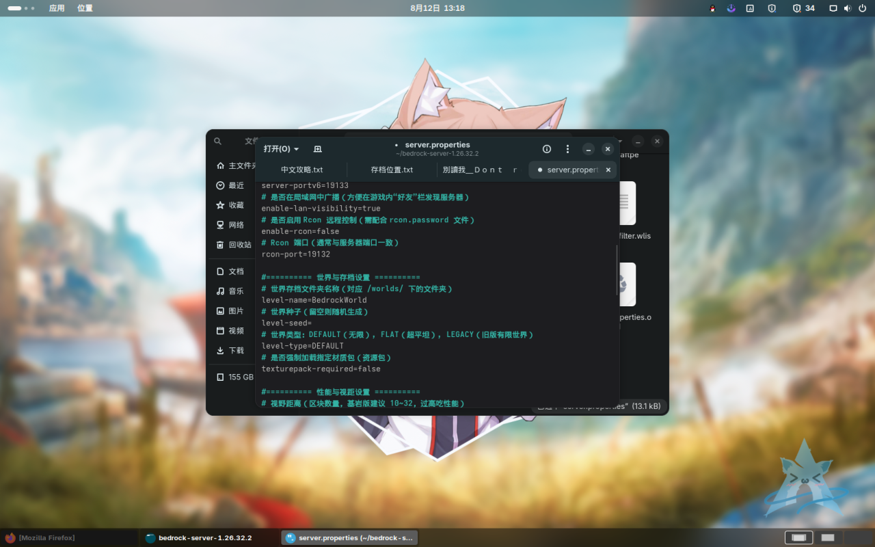Image resolution: width=875 pixels, height=547 pixels.
Task: Click the volume speaker icon
Action: [x=847, y=8]
